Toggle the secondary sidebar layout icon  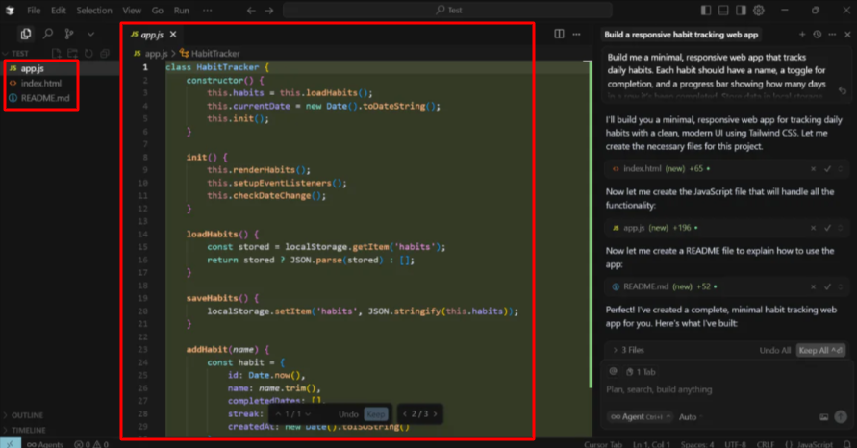[x=742, y=10]
